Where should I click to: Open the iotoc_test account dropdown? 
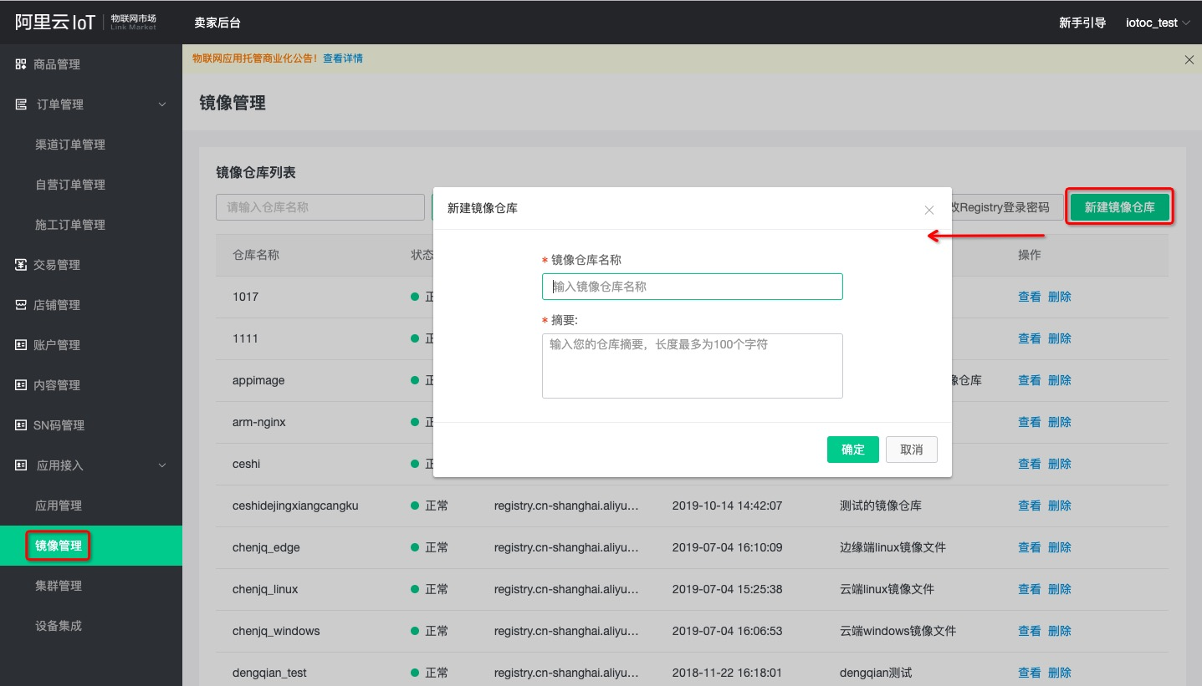[1158, 23]
